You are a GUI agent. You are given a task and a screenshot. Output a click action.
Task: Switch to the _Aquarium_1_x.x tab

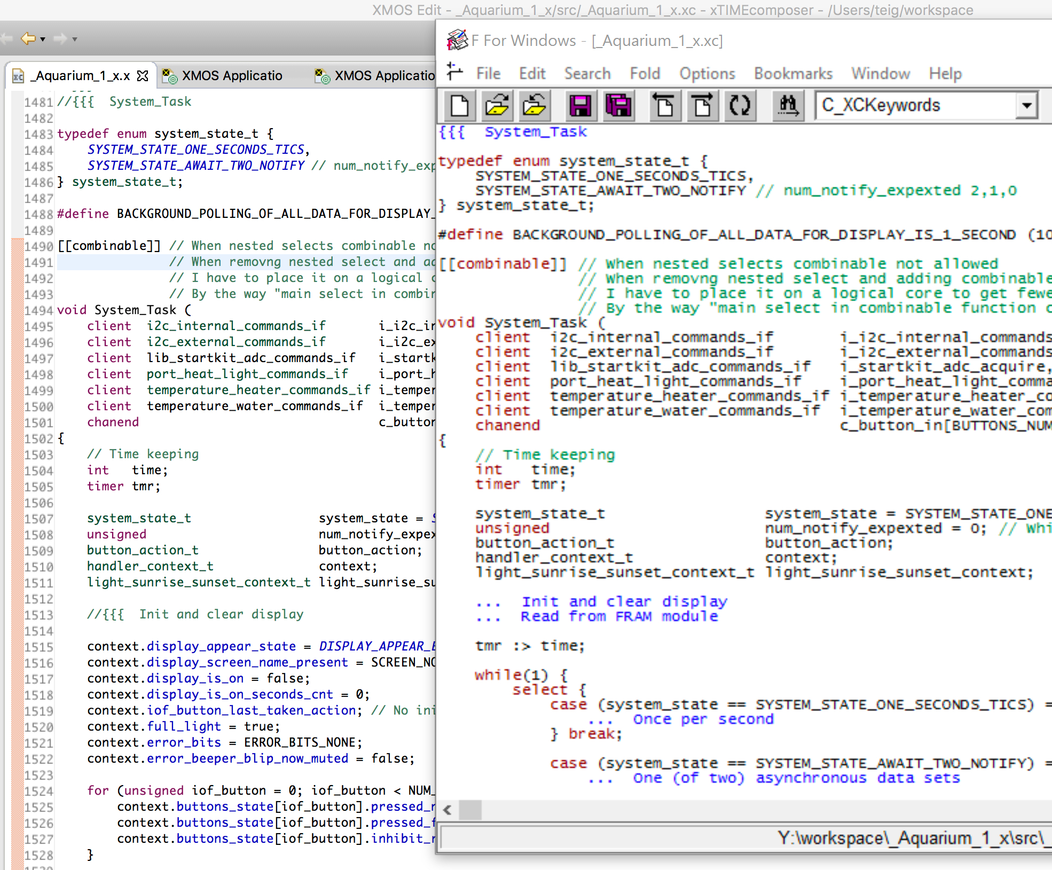[x=80, y=76]
